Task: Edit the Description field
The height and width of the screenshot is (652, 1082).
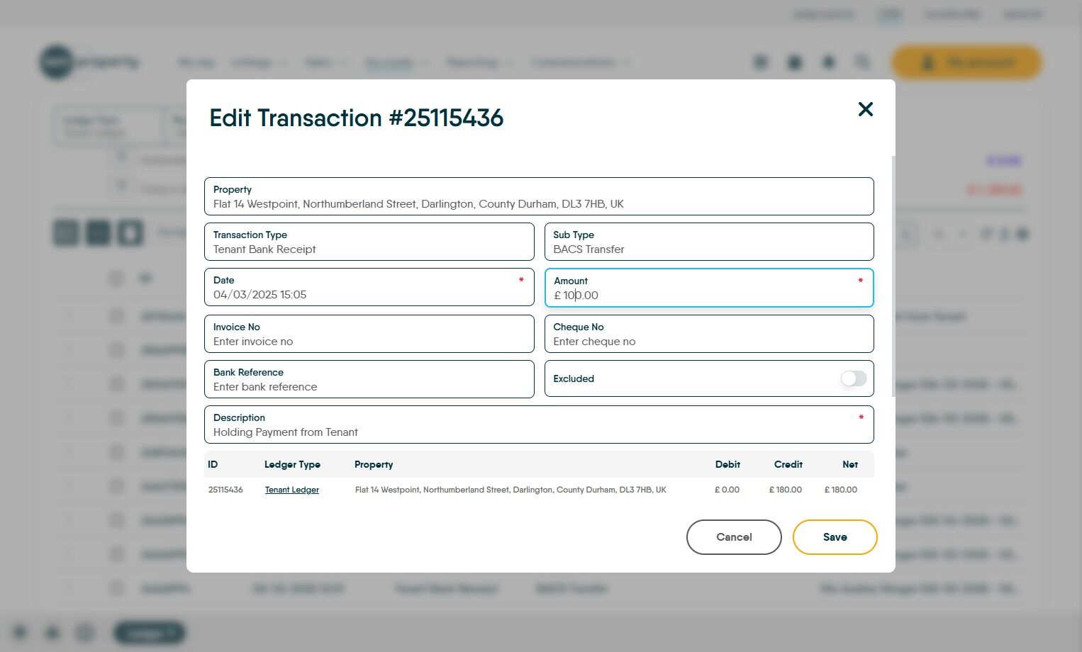Action: [x=539, y=425]
